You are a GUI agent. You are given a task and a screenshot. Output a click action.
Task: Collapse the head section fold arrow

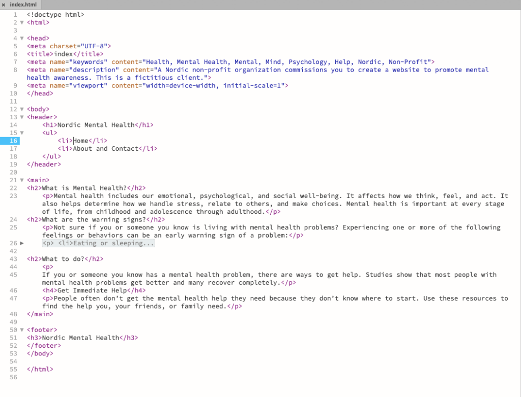[22, 38]
